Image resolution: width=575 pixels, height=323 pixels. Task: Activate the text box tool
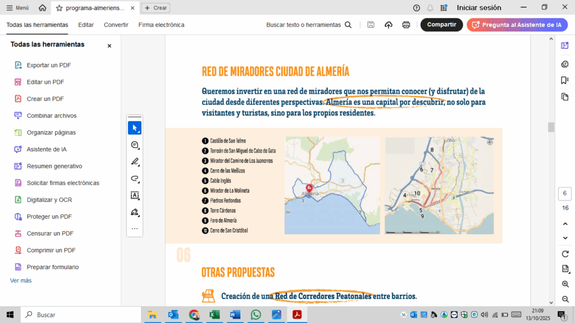[135, 196]
